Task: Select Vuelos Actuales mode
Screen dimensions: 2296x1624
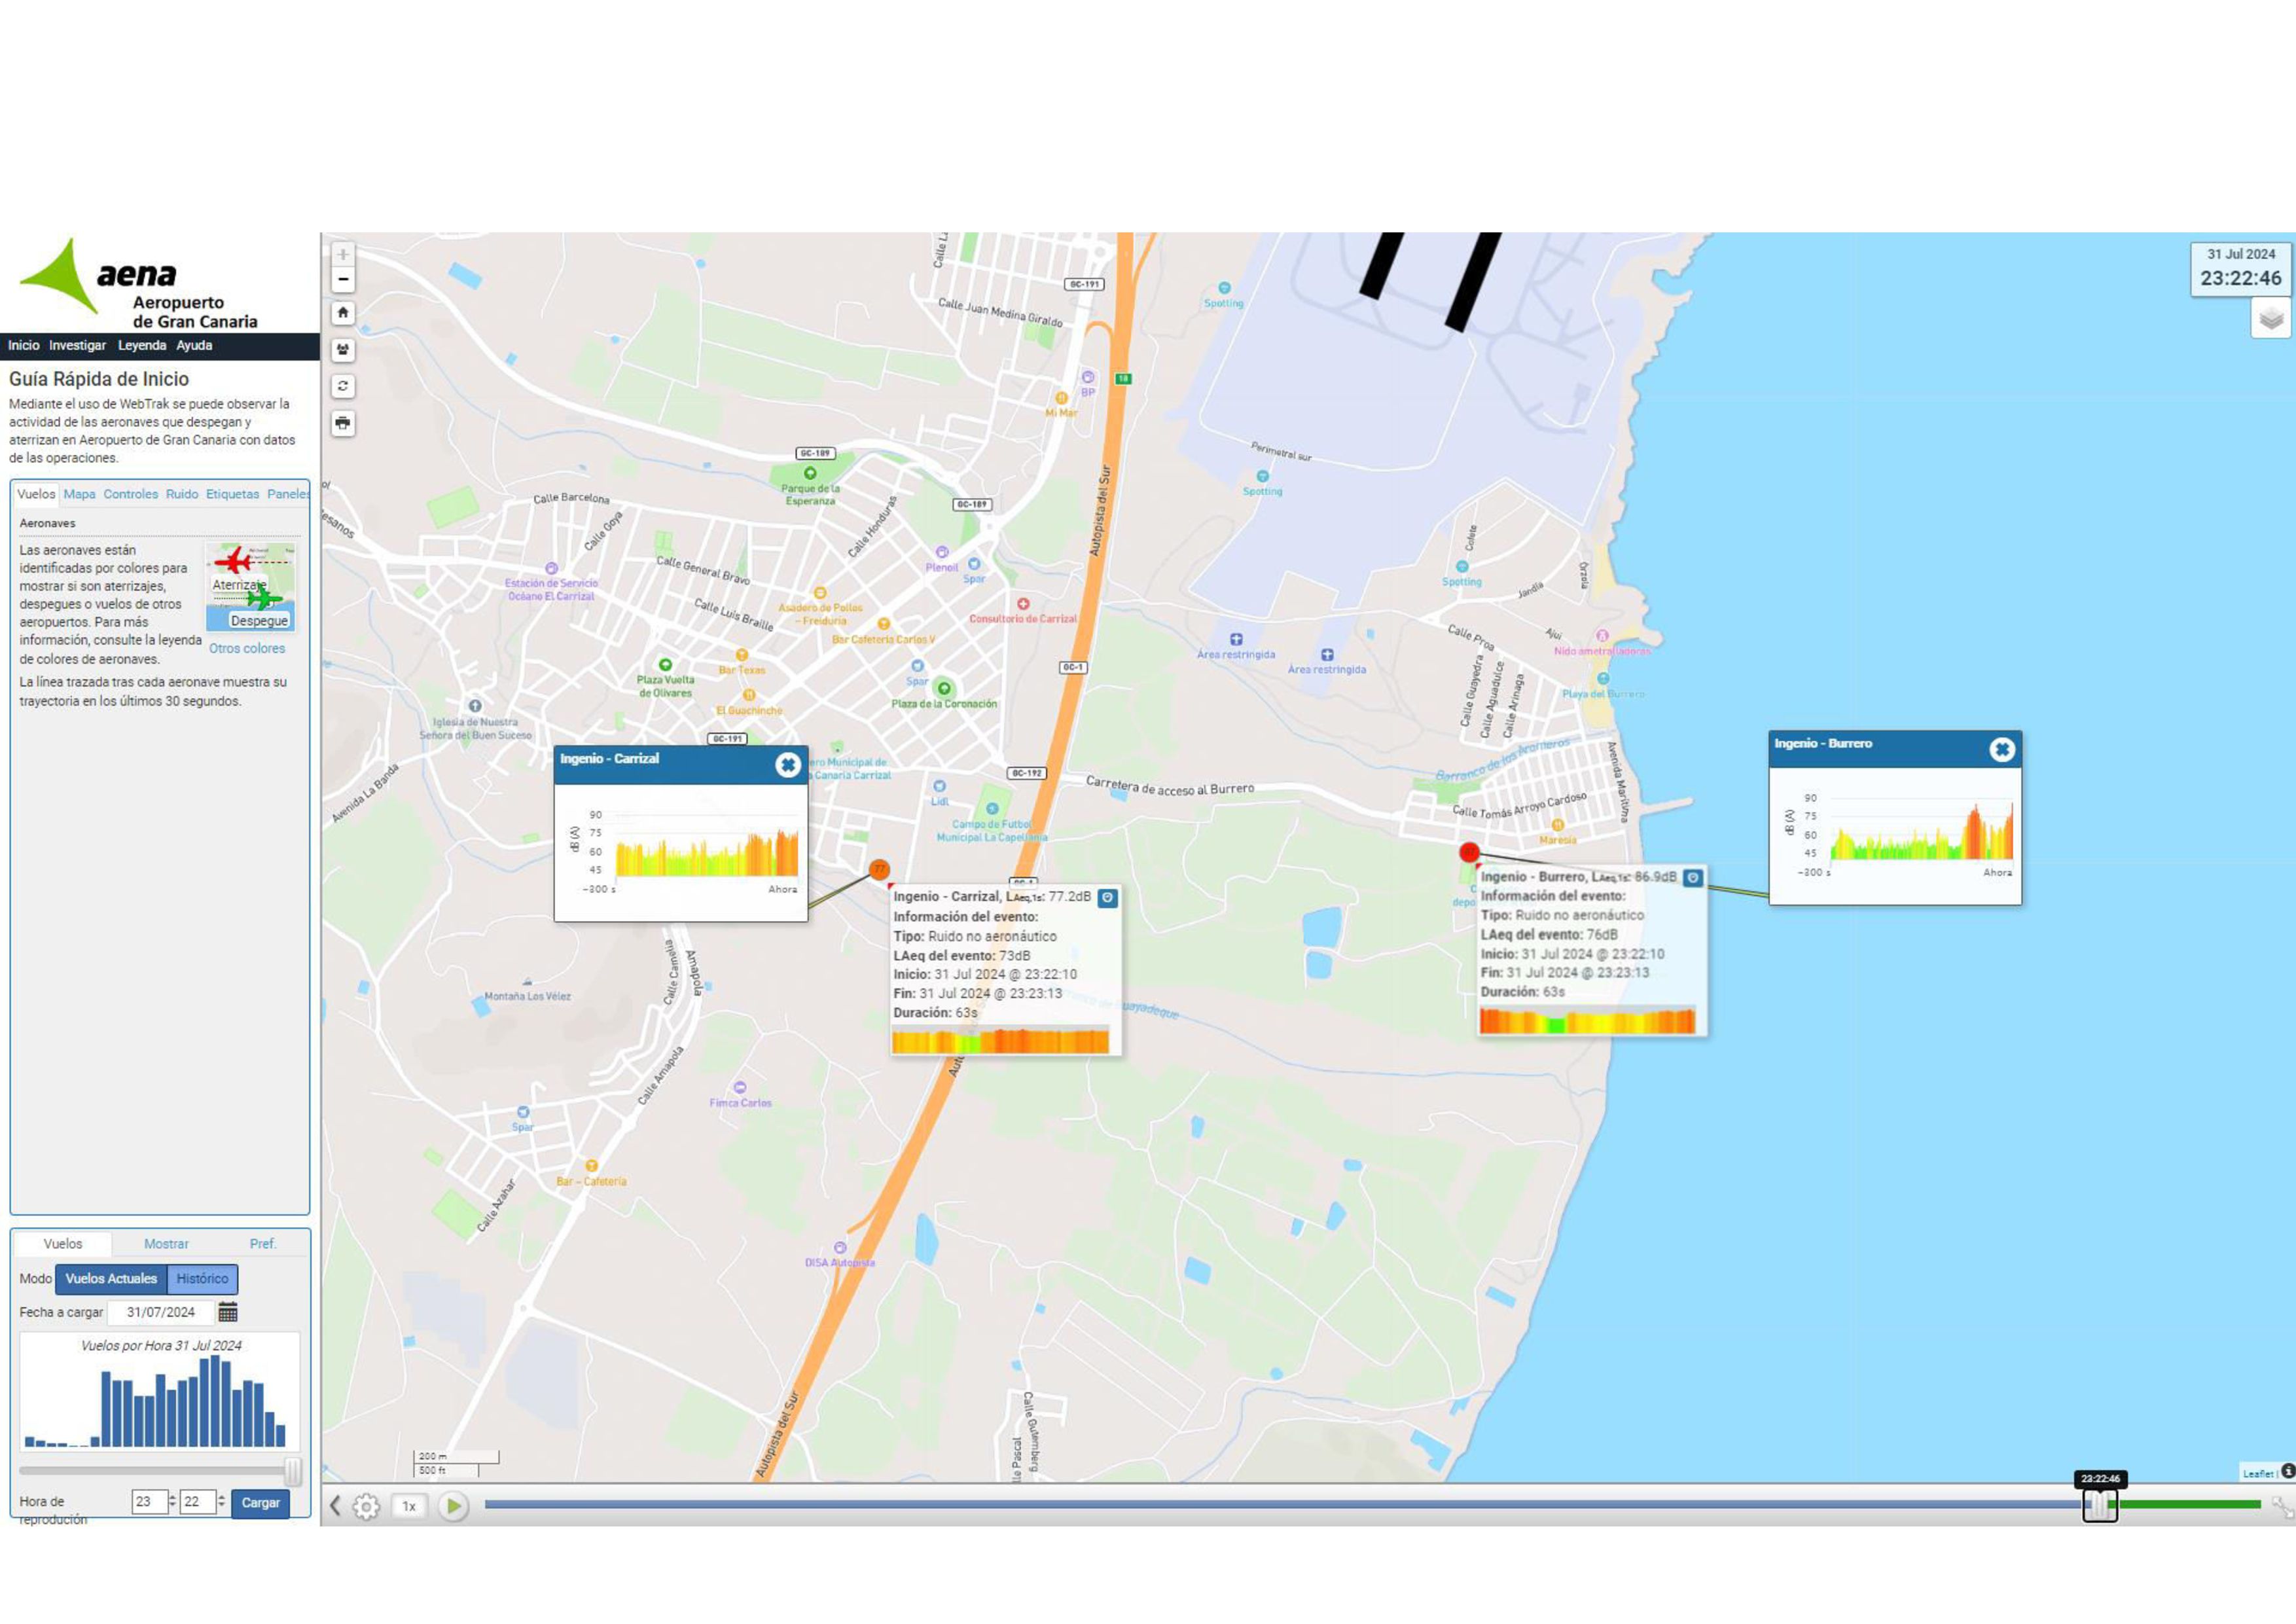Action: [x=111, y=1278]
